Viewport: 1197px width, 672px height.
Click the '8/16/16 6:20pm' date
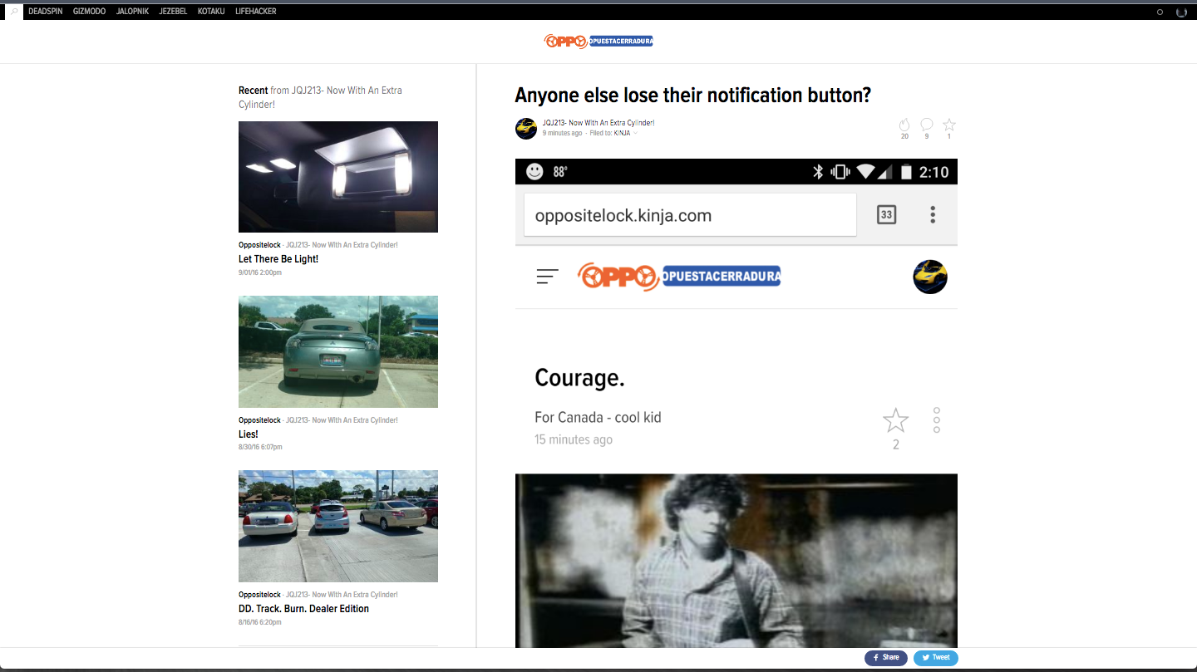tap(260, 622)
